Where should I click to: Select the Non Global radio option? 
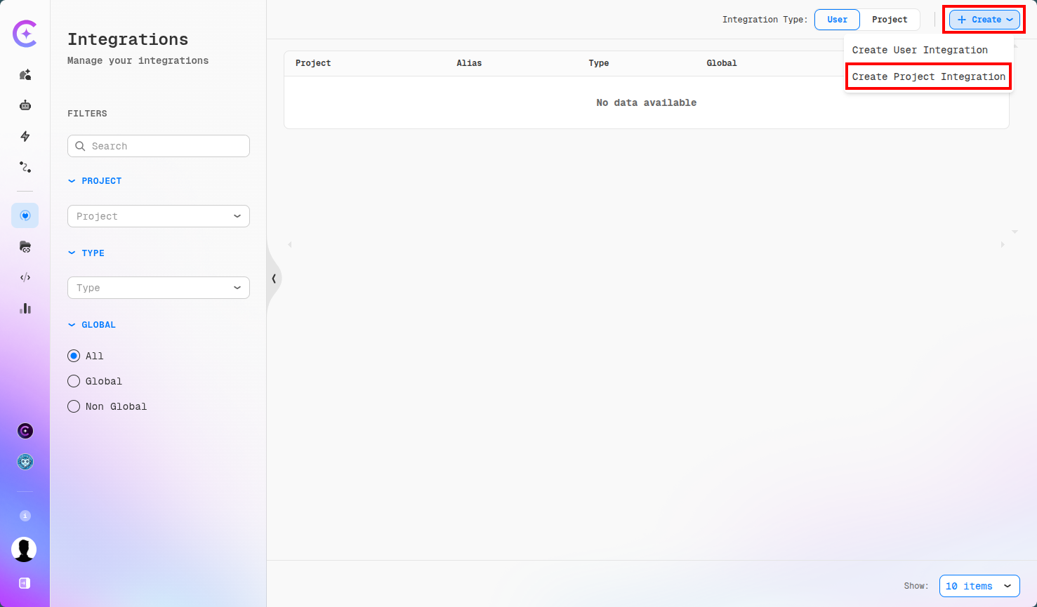[x=74, y=406]
